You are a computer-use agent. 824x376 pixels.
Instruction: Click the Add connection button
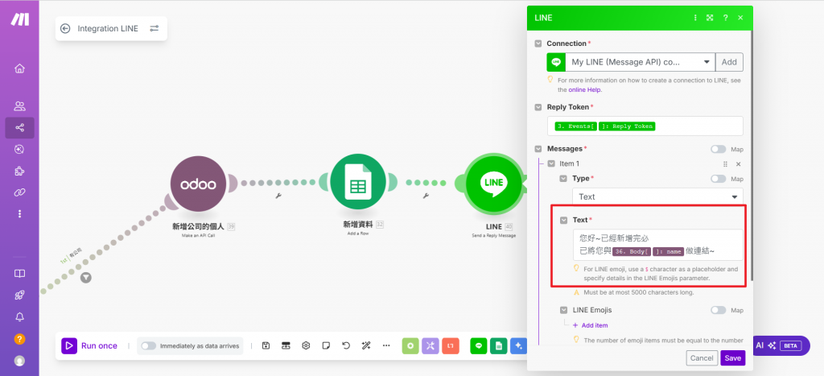click(x=729, y=61)
